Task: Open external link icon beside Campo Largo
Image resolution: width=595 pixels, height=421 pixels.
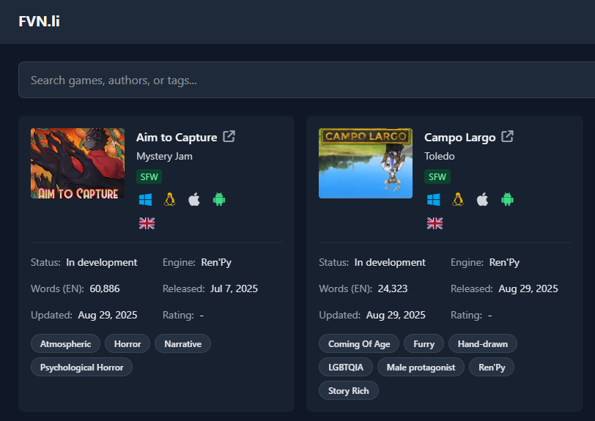Action: pyautogui.click(x=507, y=137)
